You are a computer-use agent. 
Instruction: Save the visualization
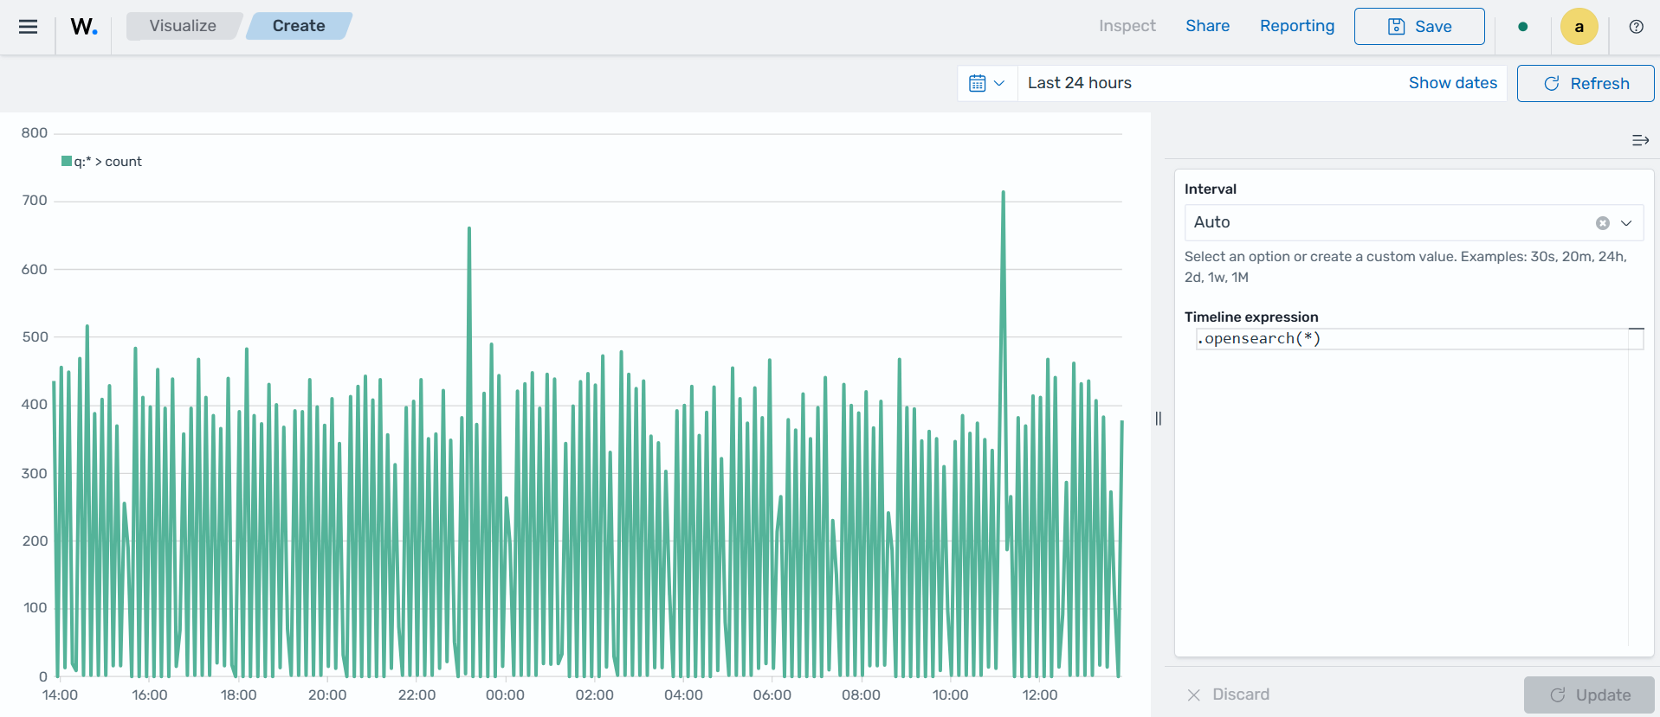pyautogui.click(x=1419, y=27)
